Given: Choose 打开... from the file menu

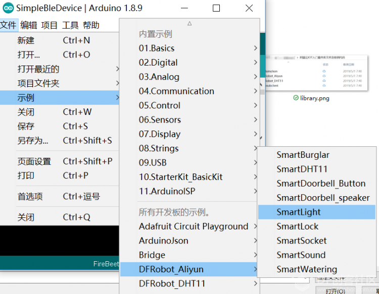Looking at the screenshot, I should [x=60, y=55].
